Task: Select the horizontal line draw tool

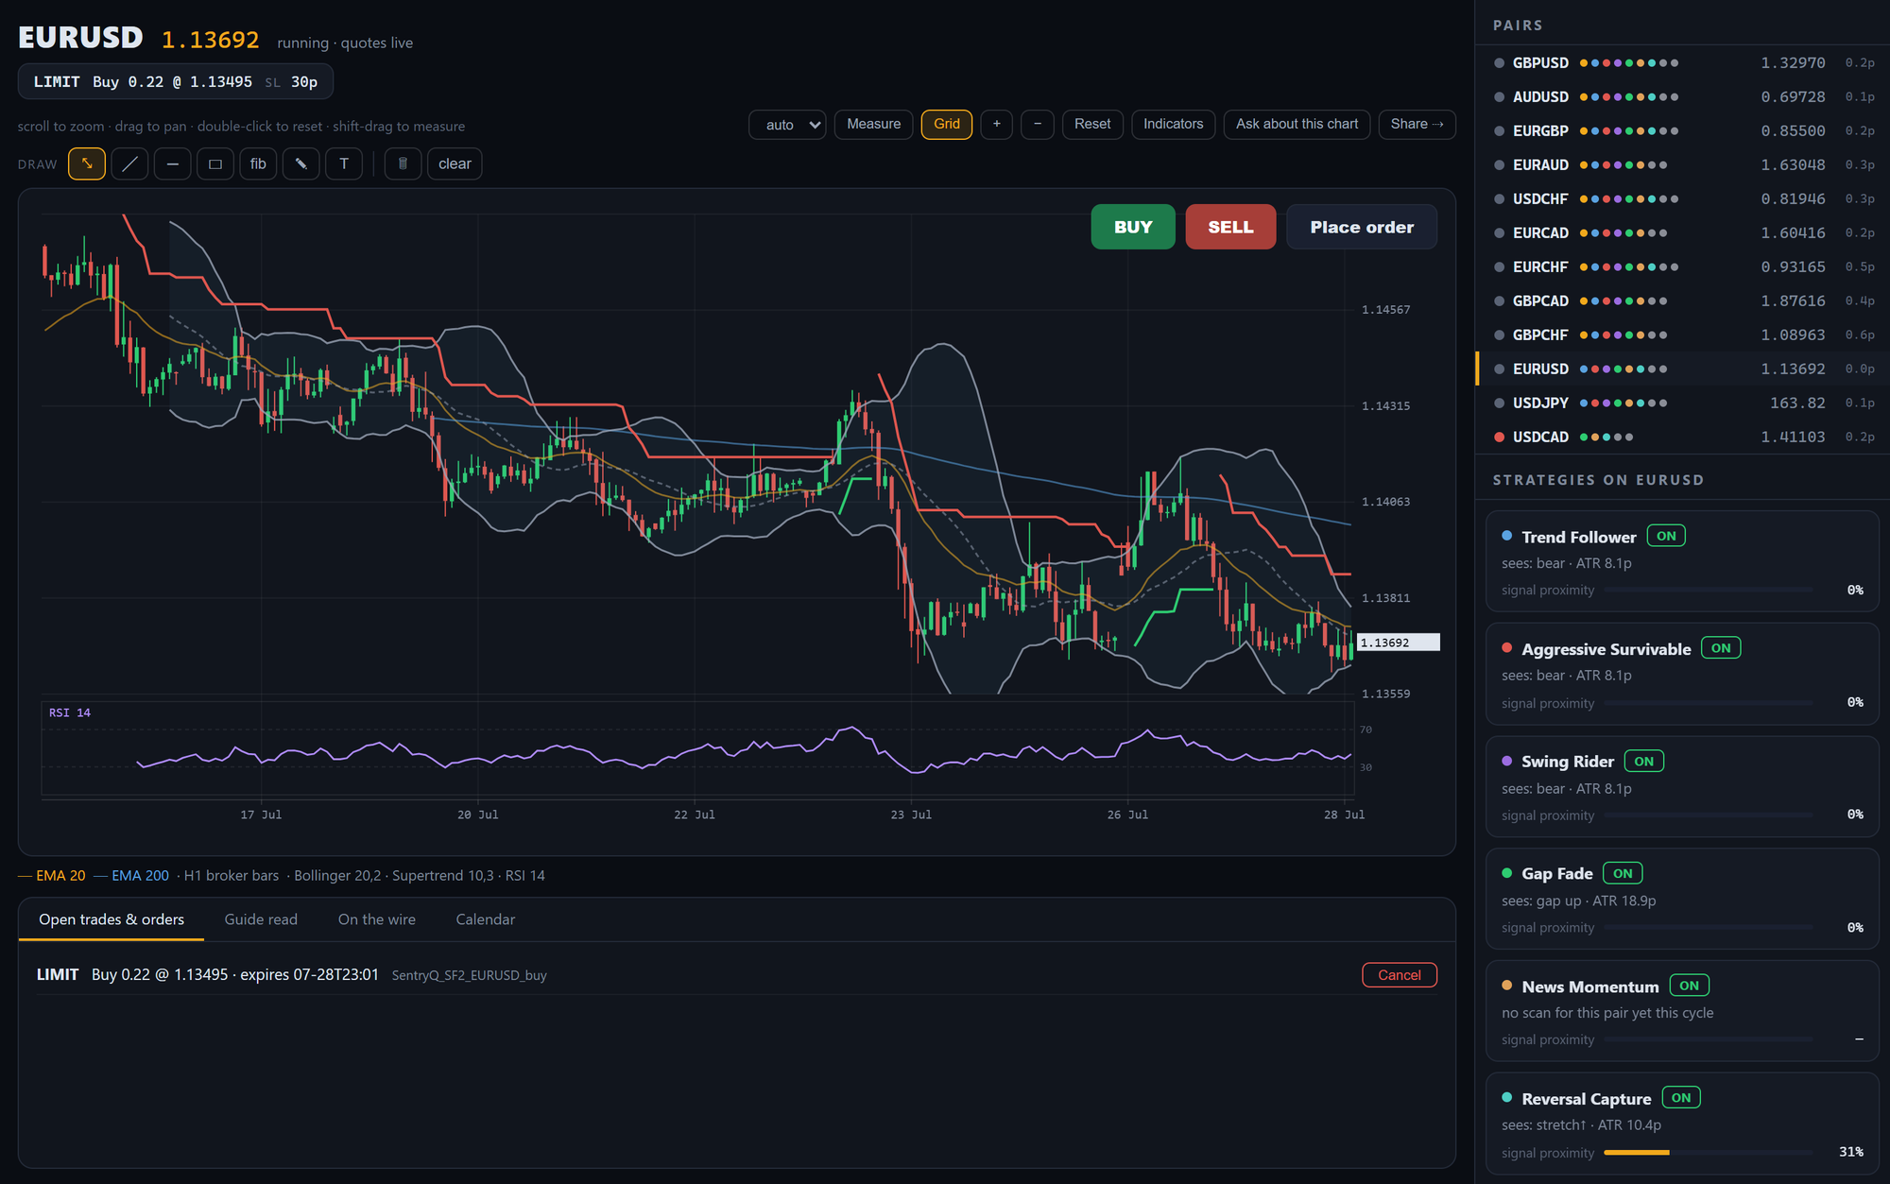Action: (x=172, y=163)
